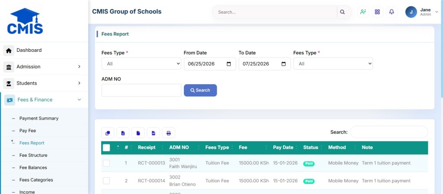Click Jane's profile avatar
The image size is (443, 194).
[411, 12]
